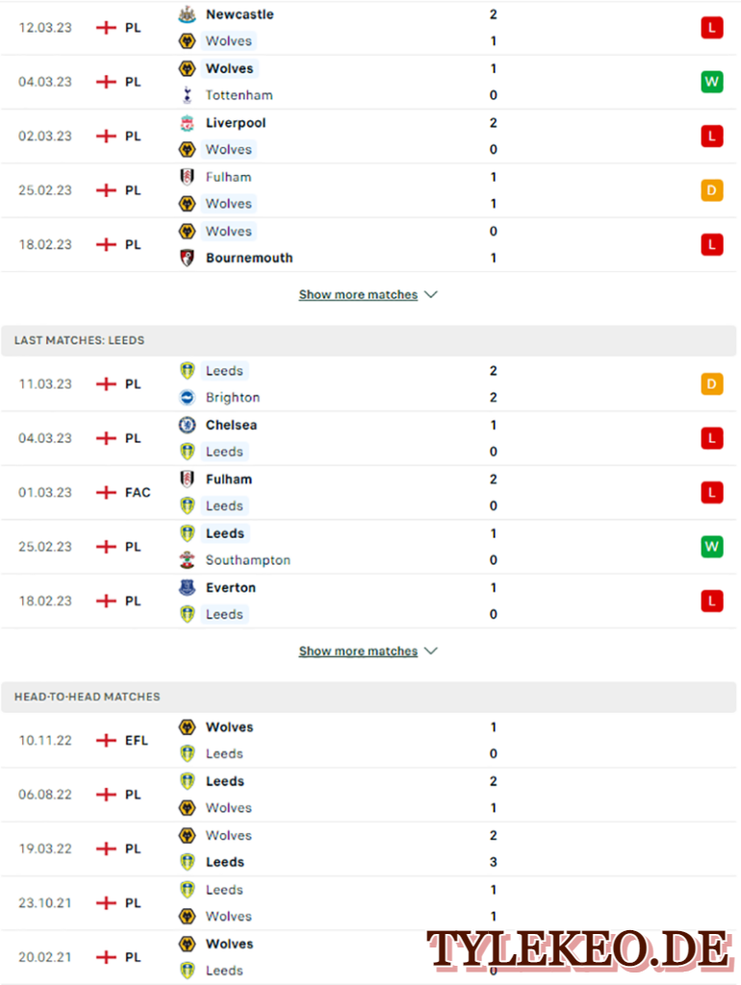Open the Fulham vs Leeds FAC match row
This screenshot has height=985, width=741.
pyautogui.click(x=369, y=492)
